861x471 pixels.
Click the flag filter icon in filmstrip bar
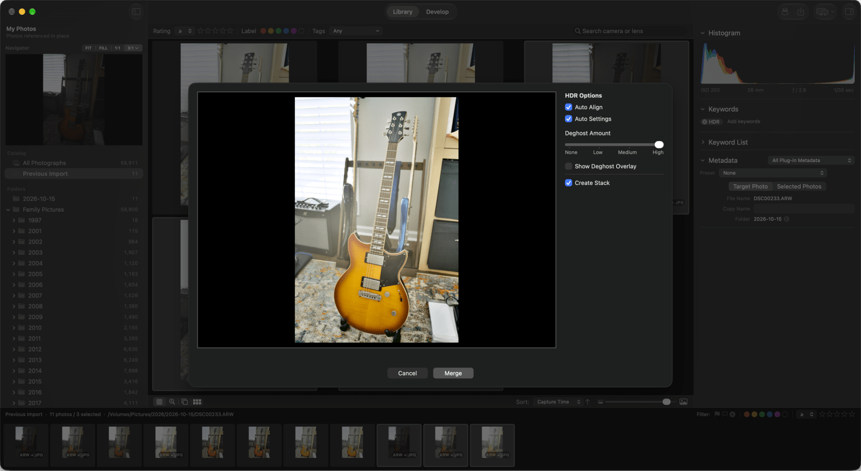717,414
